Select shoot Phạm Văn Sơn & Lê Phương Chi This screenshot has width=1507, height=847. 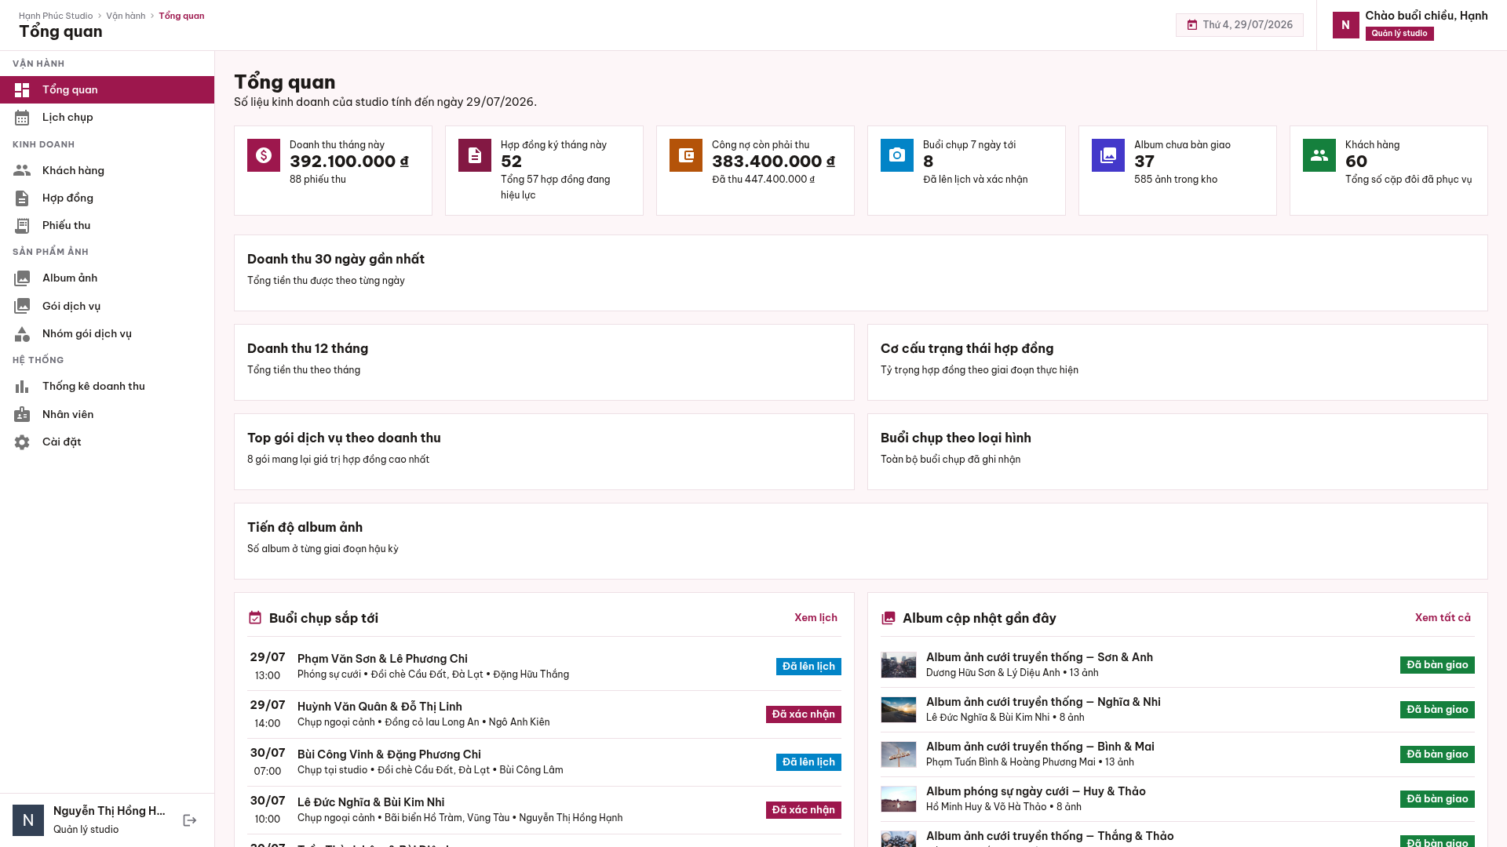tap(544, 667)
